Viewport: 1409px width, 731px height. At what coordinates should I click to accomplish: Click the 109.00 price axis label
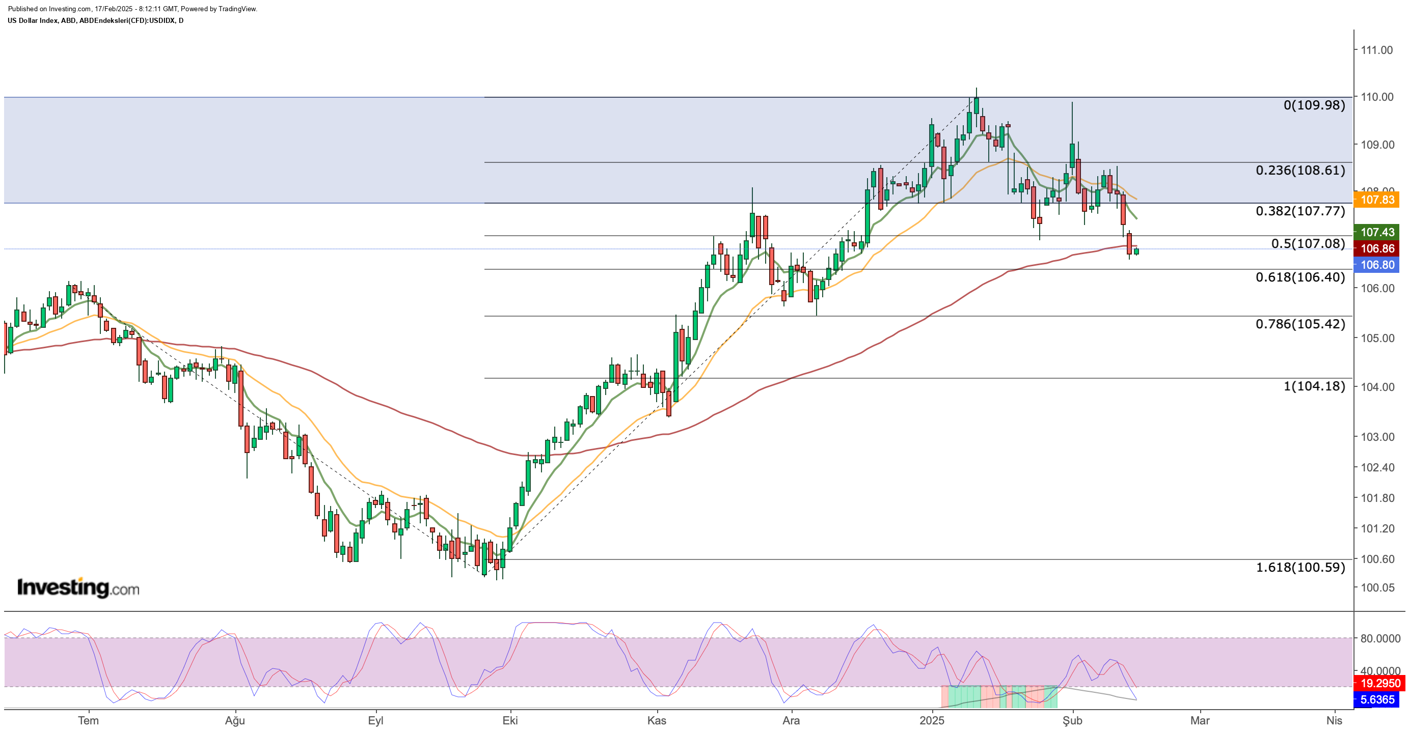(1377, 145)
